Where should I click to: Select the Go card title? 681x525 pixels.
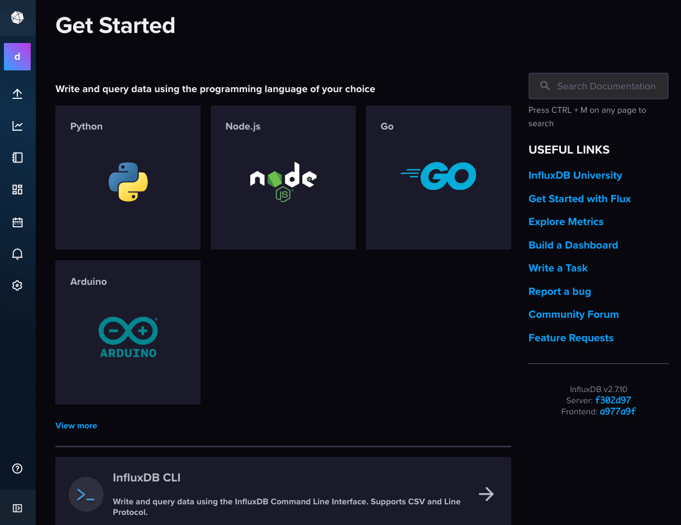[387, 126]
